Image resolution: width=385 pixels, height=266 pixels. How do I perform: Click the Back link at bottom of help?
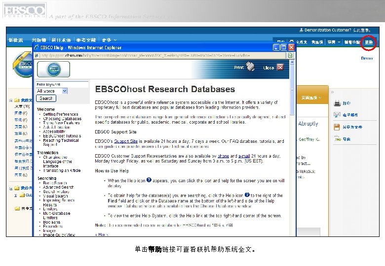tap(102, 234)
